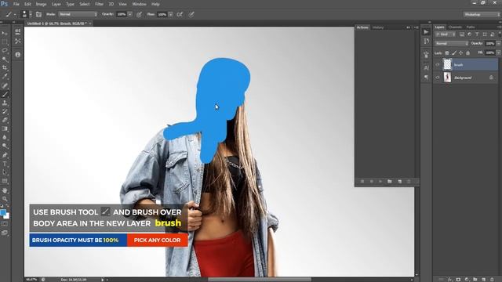The height and width of the screenshot is (282, 502).
Task: Select the Magic Wand tool
Action: (5, 60)
